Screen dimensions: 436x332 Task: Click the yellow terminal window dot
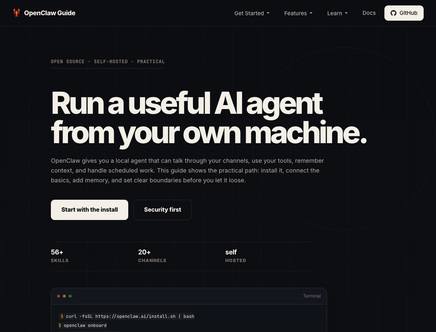pos(64,296)
